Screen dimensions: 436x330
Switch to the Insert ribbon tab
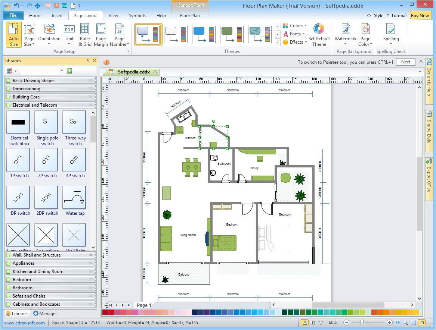[x=57, y=16]
